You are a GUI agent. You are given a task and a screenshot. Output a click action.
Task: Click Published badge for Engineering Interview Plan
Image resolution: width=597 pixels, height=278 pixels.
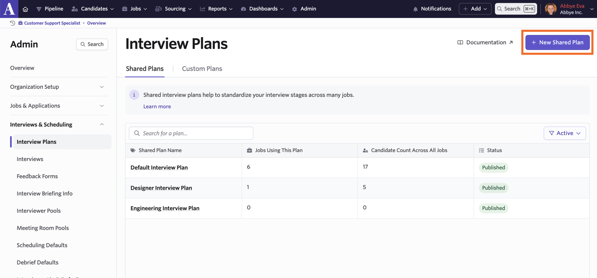[494, 208]
